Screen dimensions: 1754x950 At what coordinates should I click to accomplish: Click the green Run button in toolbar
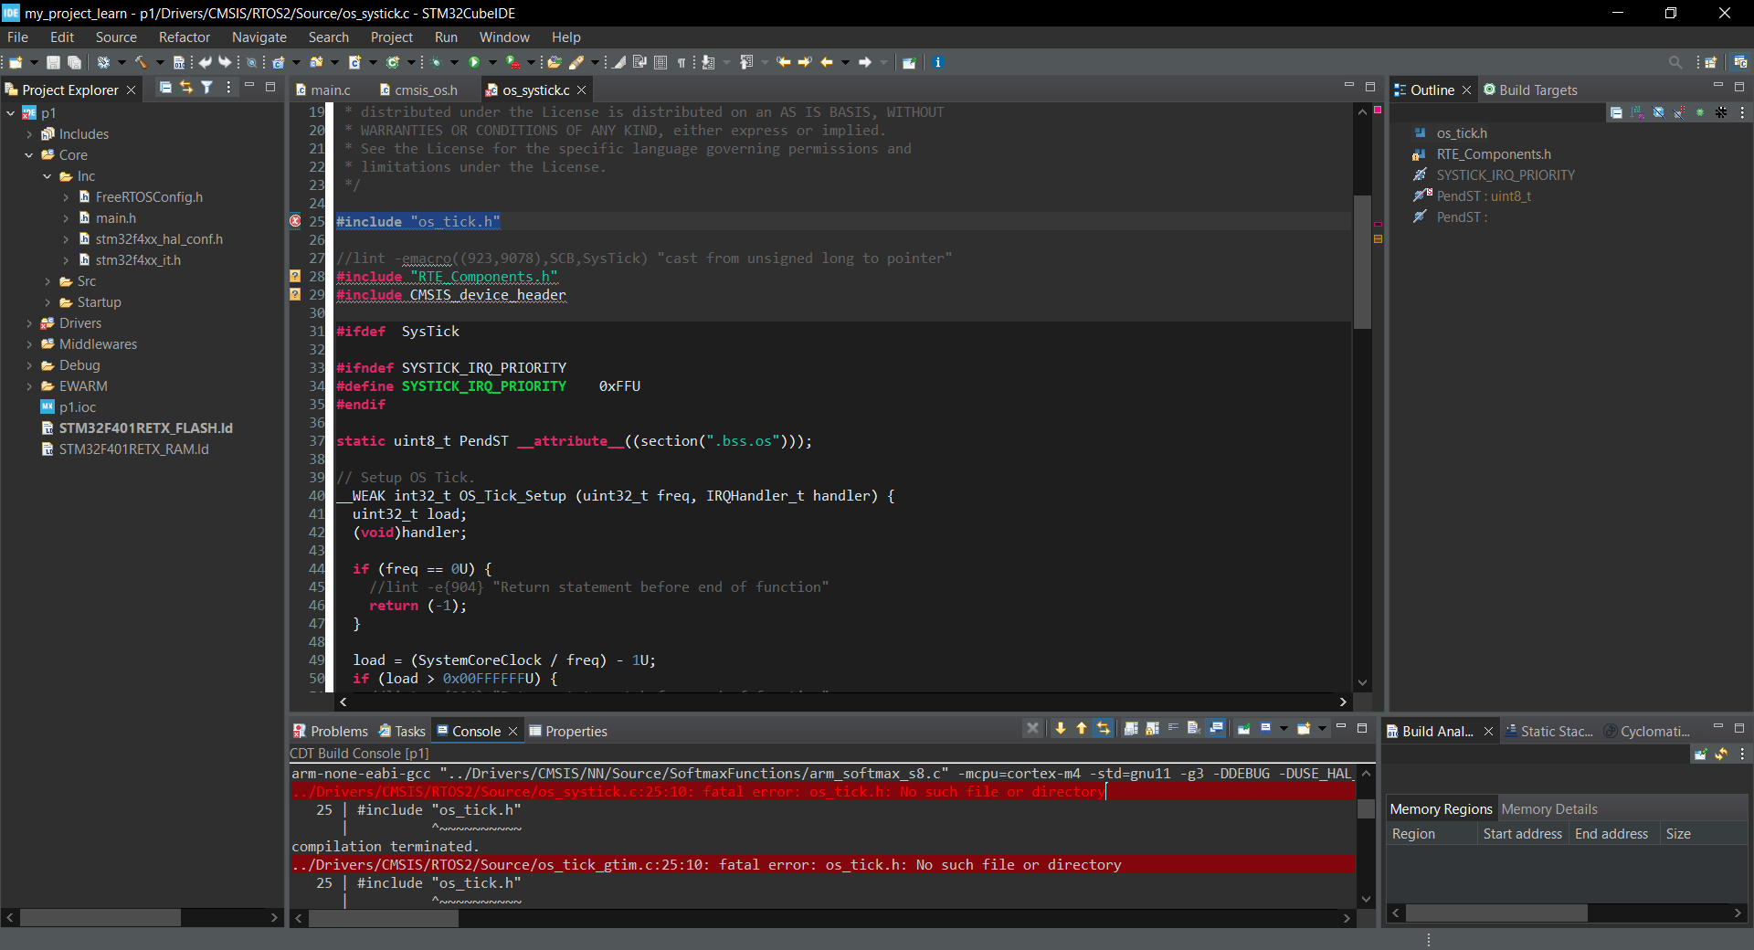(x=474, y=62)
